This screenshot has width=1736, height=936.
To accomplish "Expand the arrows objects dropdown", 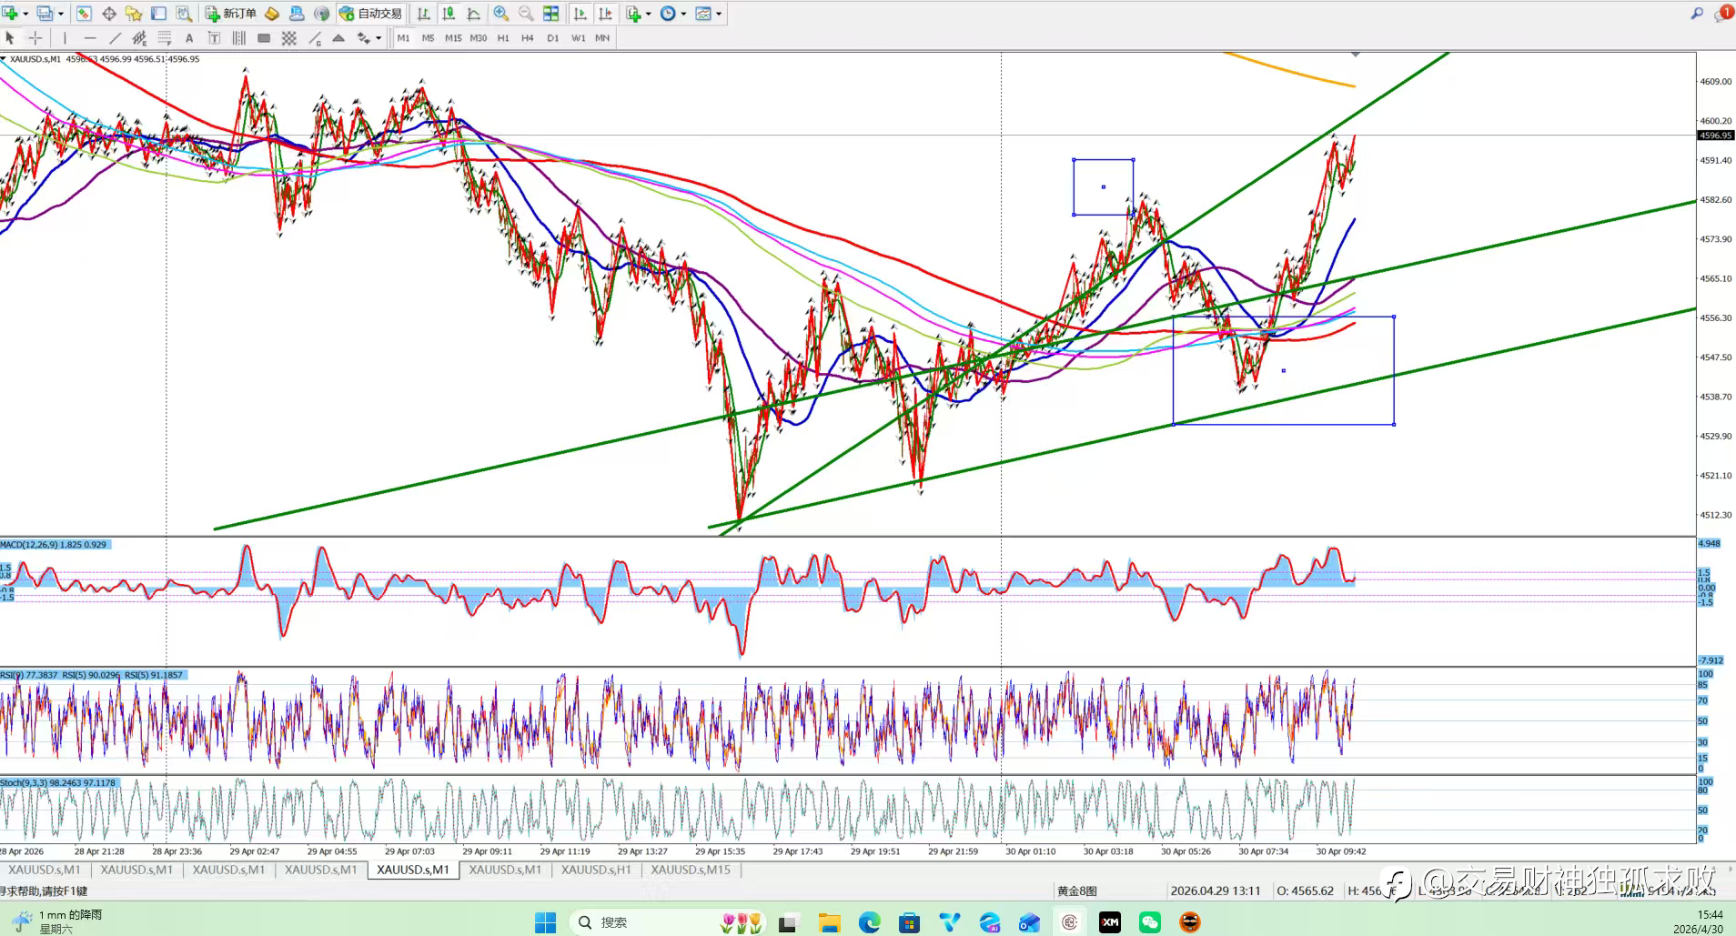I will (x=378, y=38).
